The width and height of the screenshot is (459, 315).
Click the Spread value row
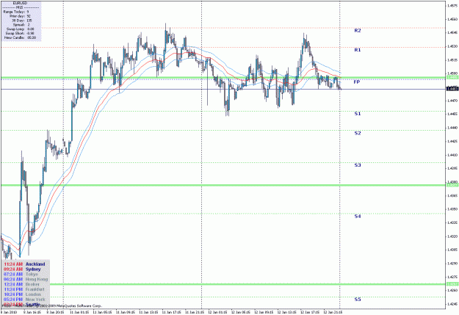tap(21, 25)
